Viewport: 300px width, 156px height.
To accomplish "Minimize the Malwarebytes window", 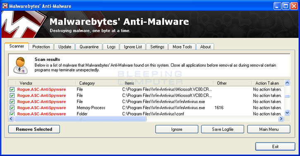I will click(x=277, y=6).
